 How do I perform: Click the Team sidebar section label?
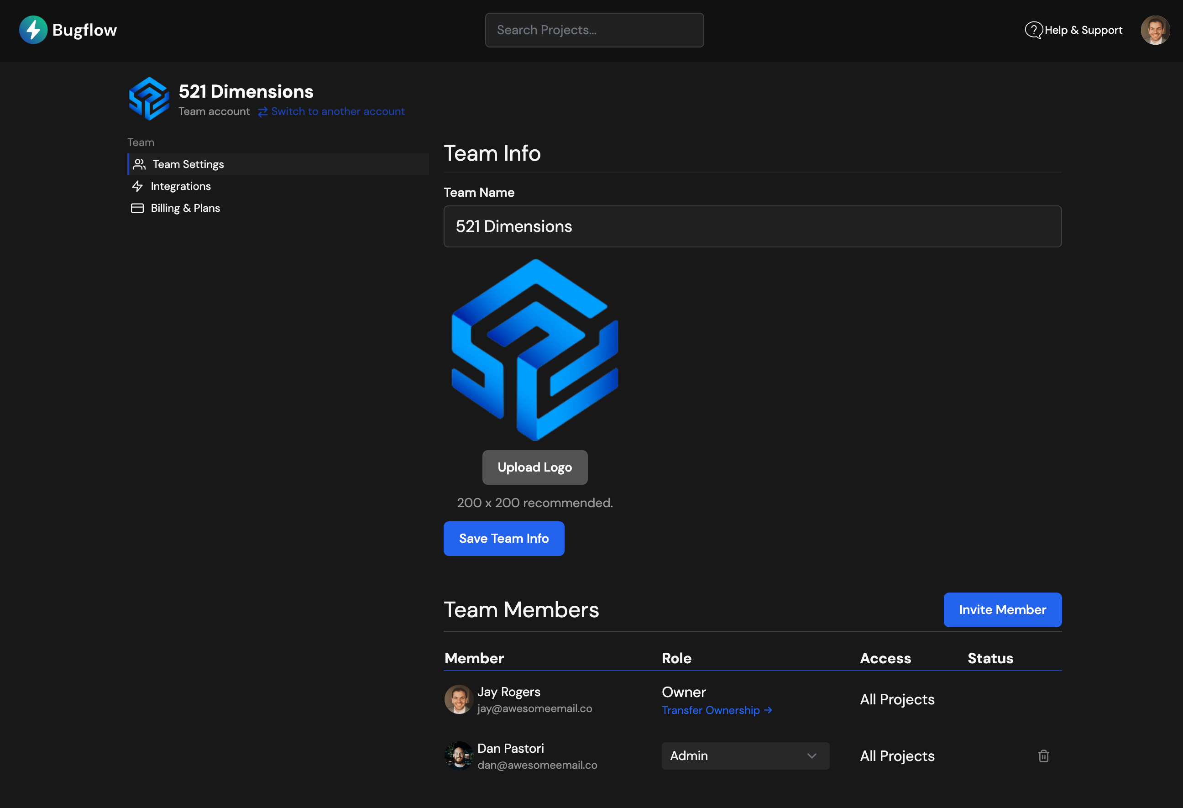141,142
